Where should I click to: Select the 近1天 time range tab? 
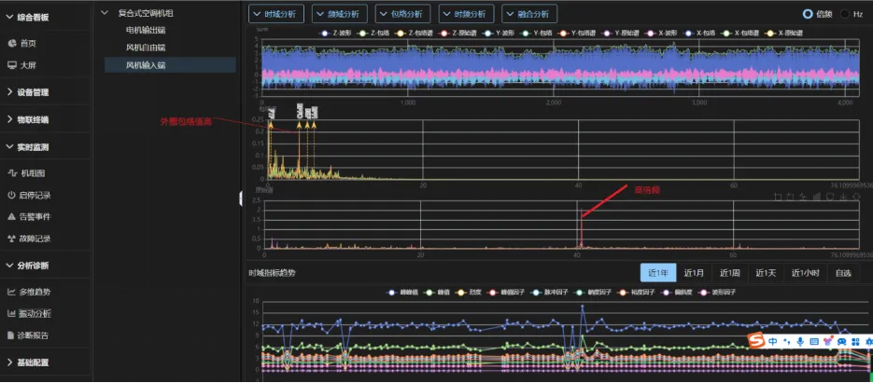766,273
